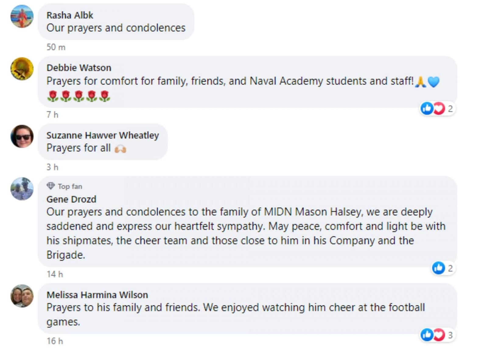This screenshot has width=487, height=348.
Task: Click the like reaction icon on Debbie Watson's comment
Action: point(427,108)
